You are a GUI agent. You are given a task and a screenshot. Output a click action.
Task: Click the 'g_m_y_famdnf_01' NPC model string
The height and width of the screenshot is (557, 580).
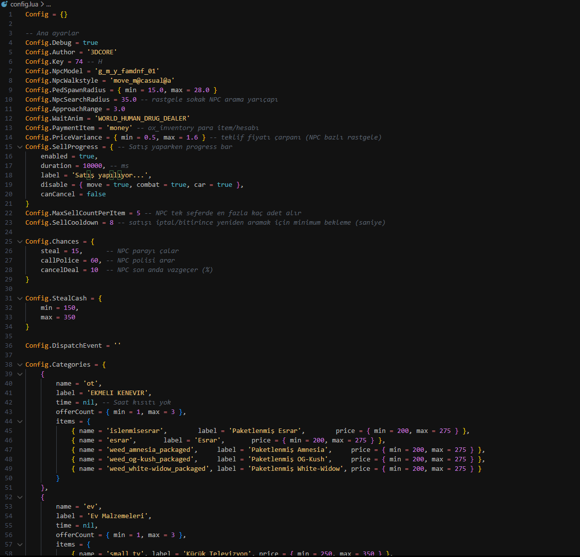coord(127,71)
